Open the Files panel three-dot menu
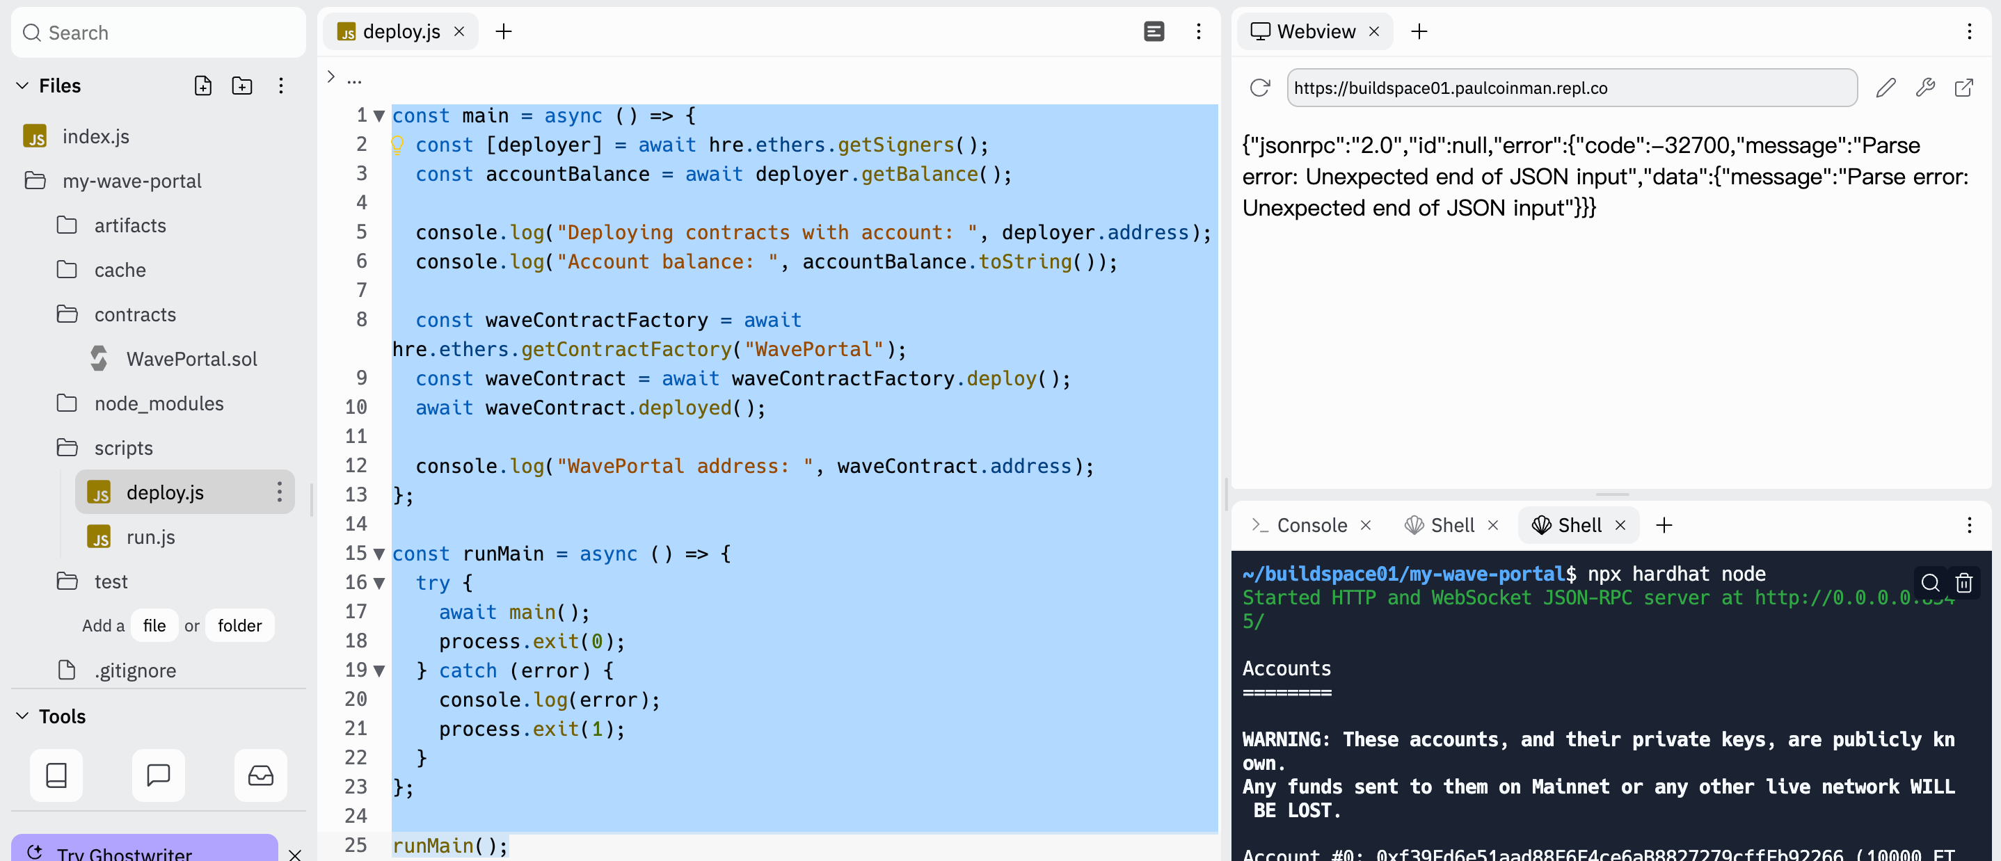 click(x=281, y=86)
